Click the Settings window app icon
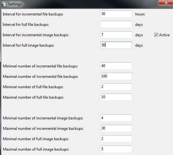Viewport: 173px width, 155px height. coord(4,4)
